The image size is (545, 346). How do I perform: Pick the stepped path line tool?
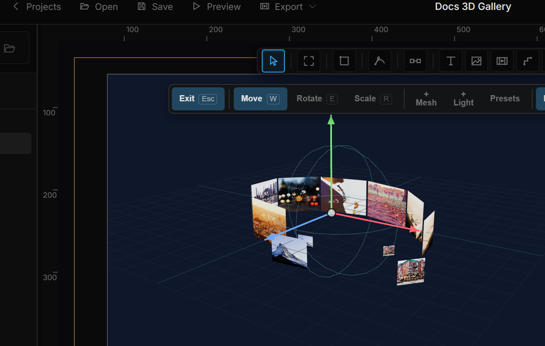click(x=528, y=61)
